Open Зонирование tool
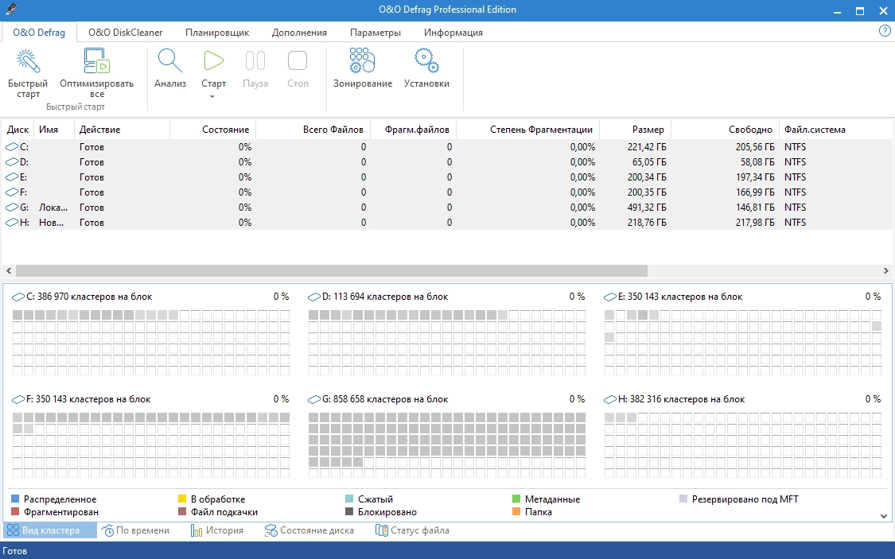 point(363,60)
